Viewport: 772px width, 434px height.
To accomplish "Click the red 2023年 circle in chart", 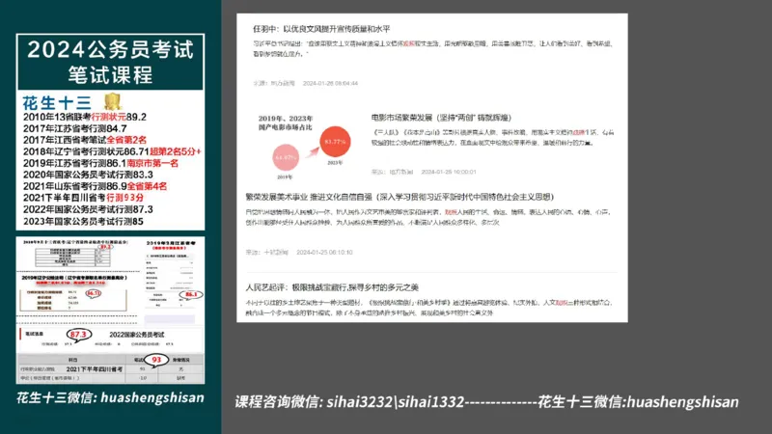I will click(x=335, y=142).
